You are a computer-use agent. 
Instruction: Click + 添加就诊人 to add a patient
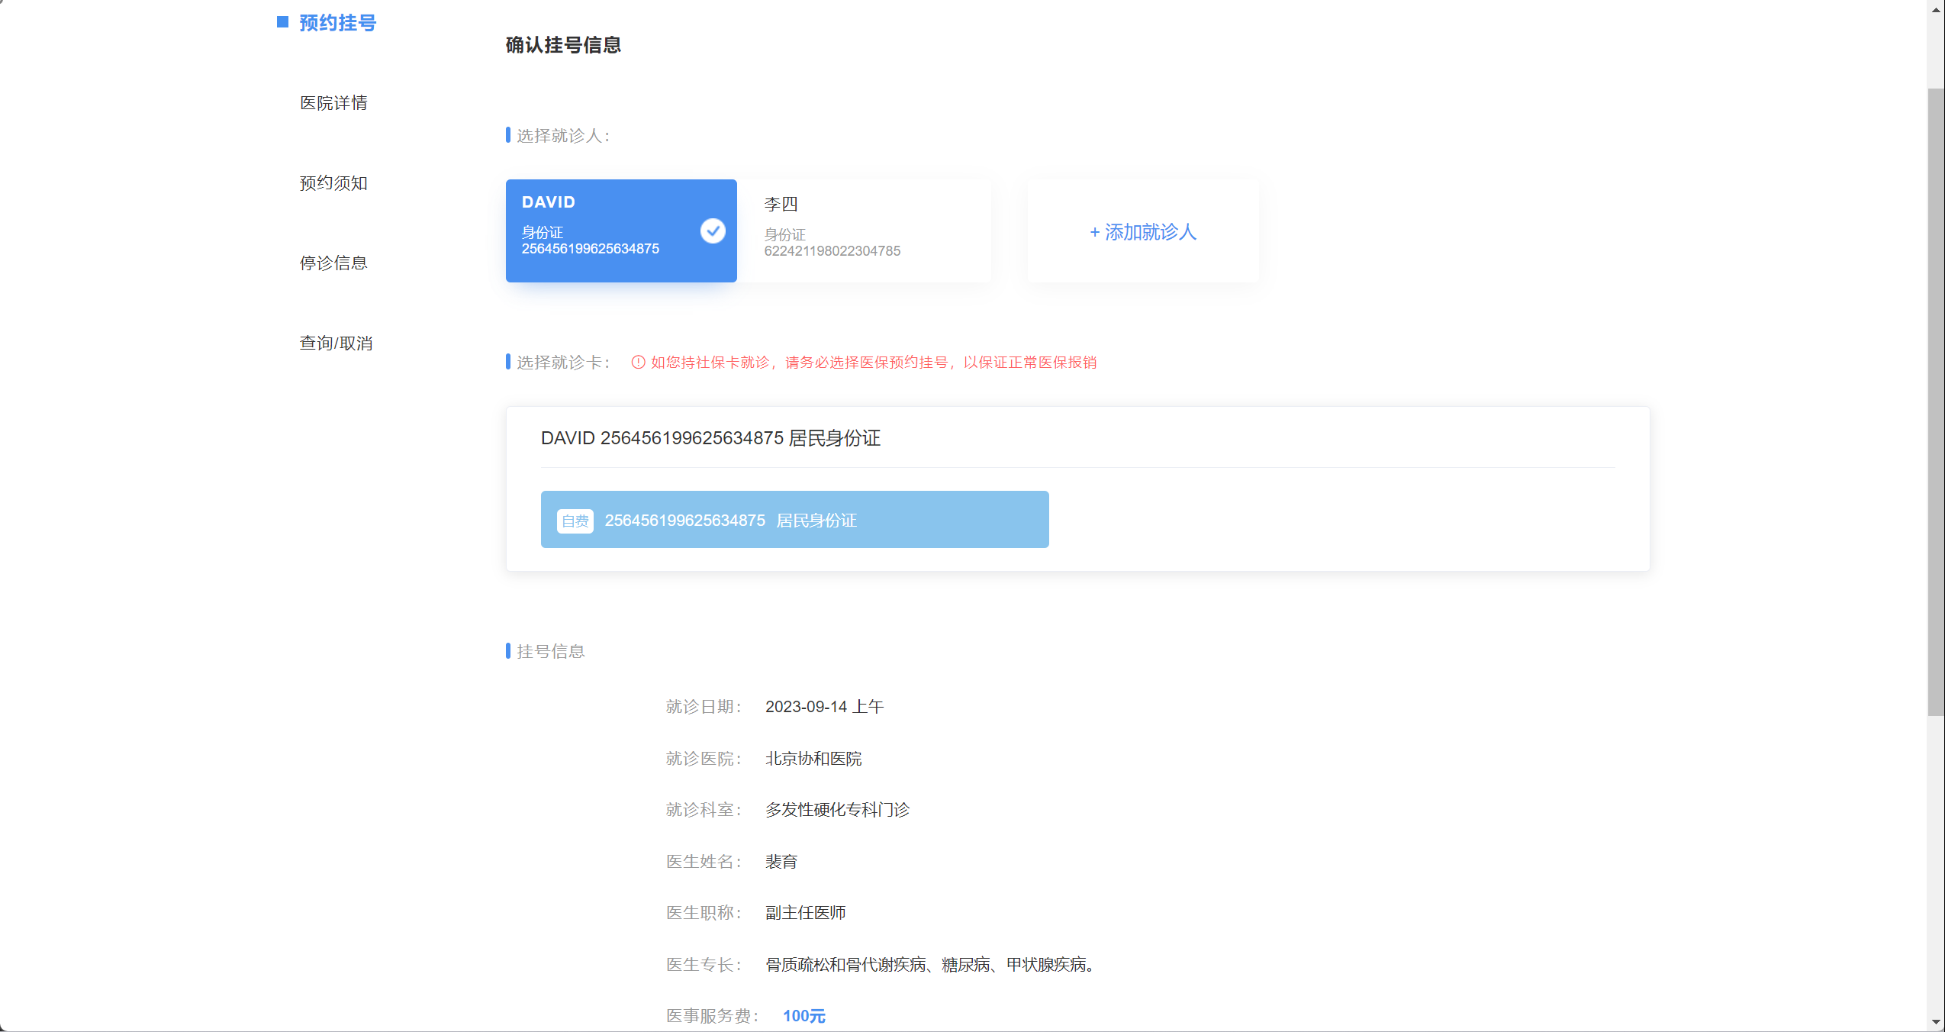tap(1143, 231)
